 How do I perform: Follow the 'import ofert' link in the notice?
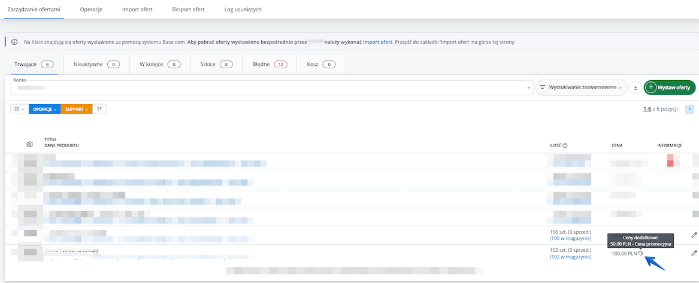(377, 42)
